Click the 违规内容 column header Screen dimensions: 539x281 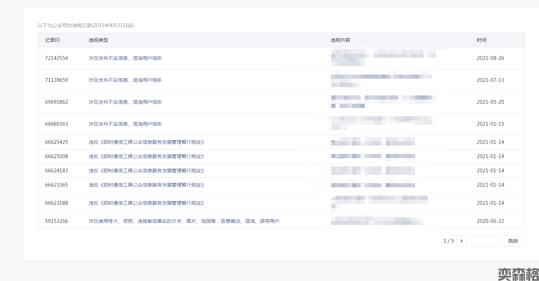[340, 40]
